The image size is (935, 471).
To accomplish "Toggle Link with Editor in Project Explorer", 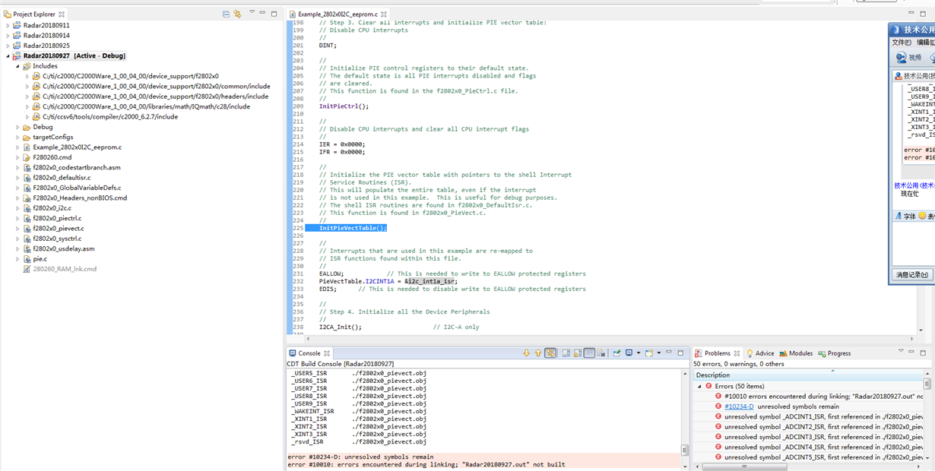I will click(237, 14).
